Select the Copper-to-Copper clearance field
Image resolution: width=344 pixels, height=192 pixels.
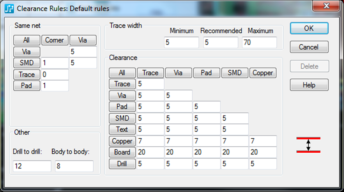point(263,141)
